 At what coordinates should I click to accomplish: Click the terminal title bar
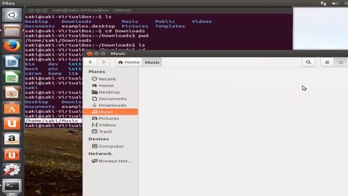(158, 10)
